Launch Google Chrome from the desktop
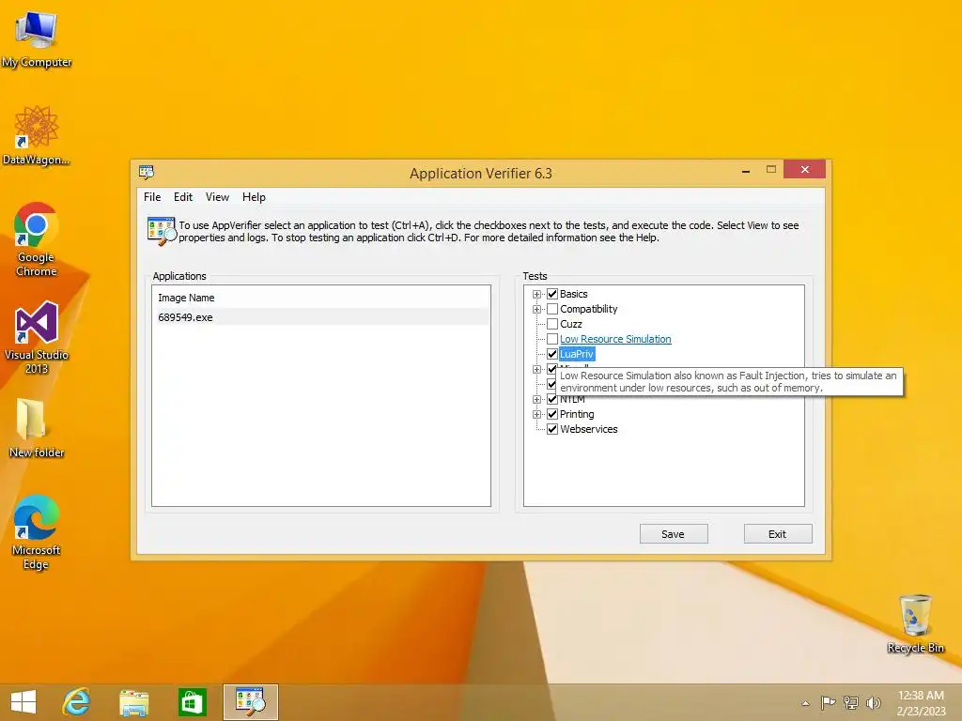Viewport: 962px width, 721px height. click(x=37, y=239)
